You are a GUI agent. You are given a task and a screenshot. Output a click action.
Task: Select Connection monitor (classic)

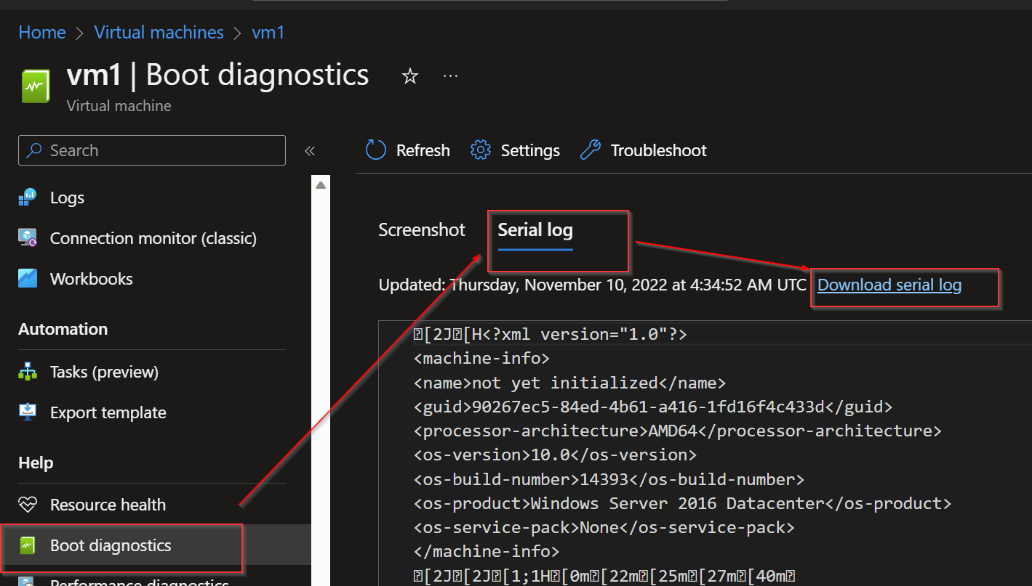pos(153,237)
